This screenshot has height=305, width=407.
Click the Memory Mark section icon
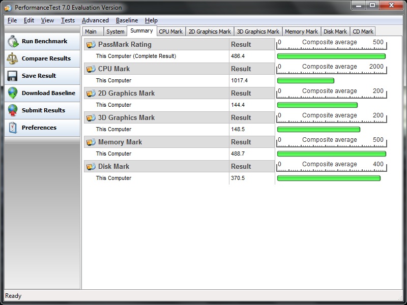tap(91, 142)
